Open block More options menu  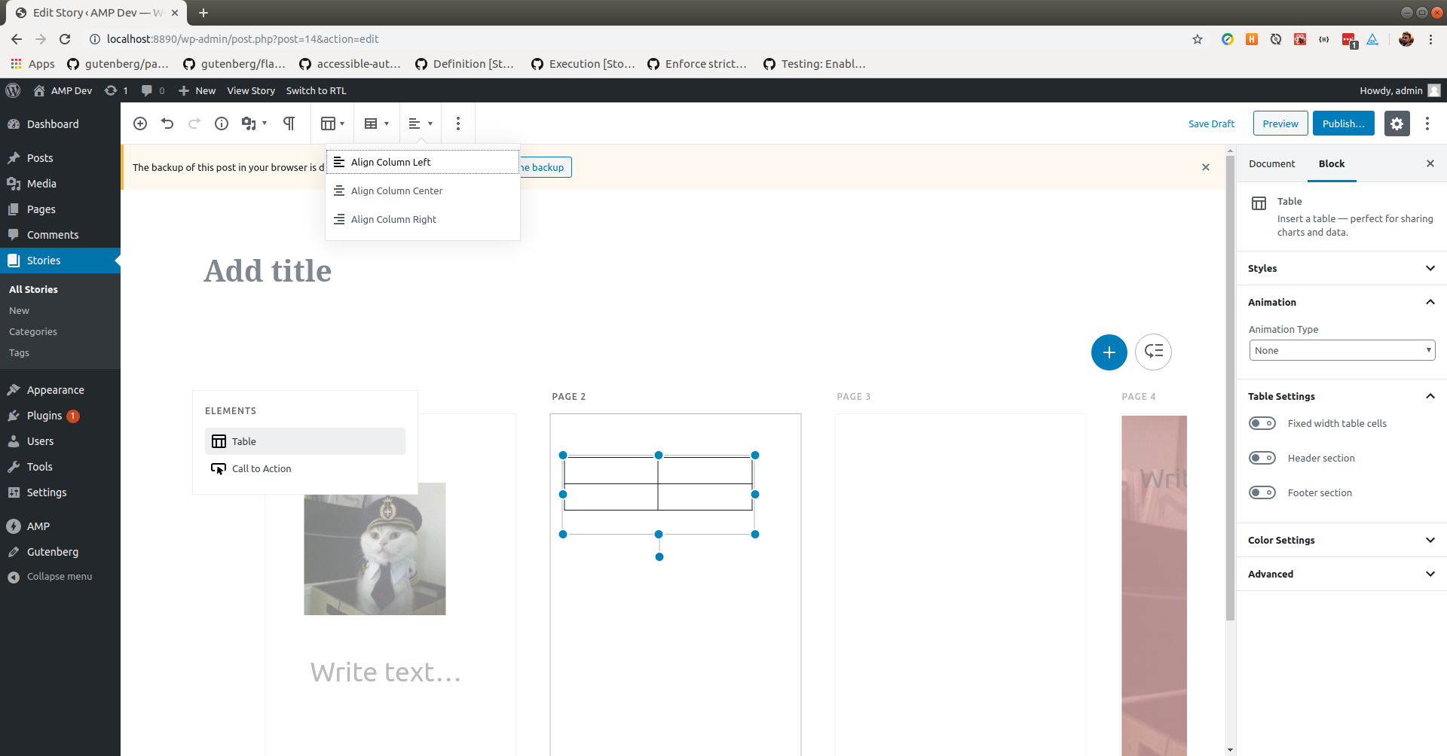tap(458, 123)
